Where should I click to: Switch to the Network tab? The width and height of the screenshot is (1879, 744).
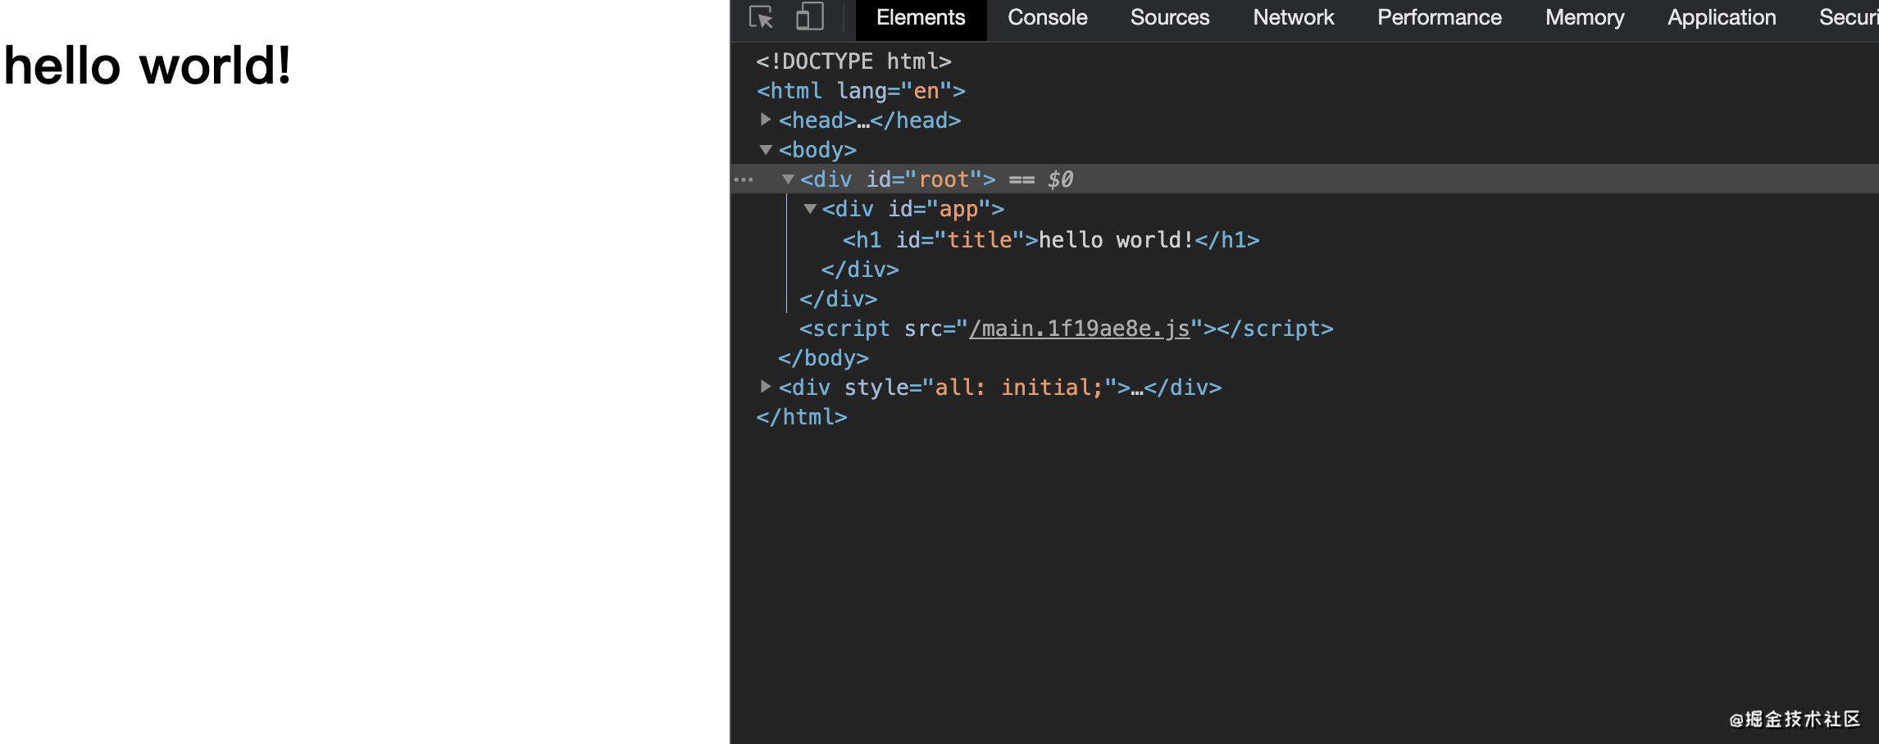click(1293, 18)
